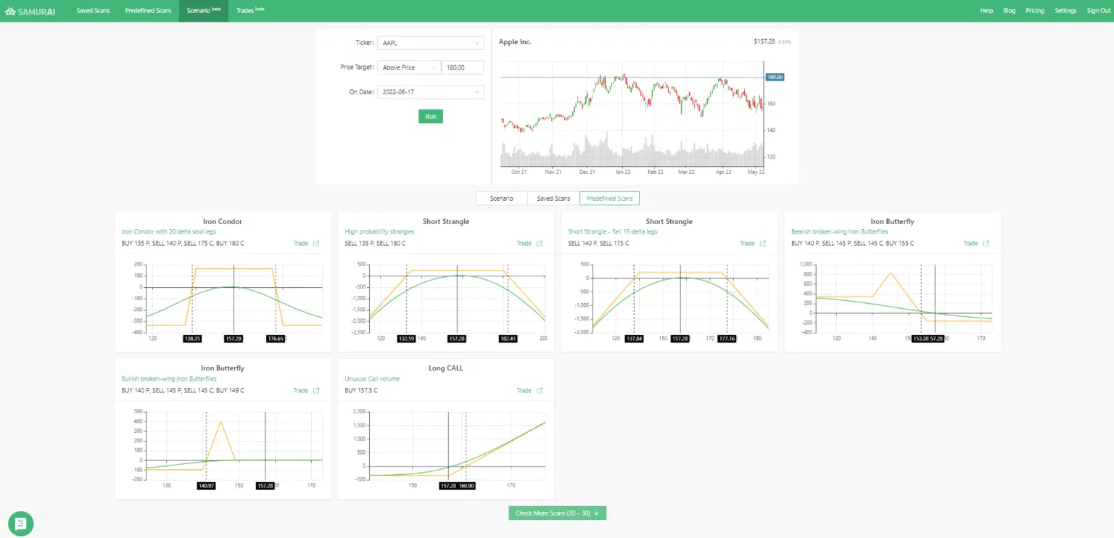1114x538 pixels.
Task: Go to Trades beta tab
Action: click(250, 11)
